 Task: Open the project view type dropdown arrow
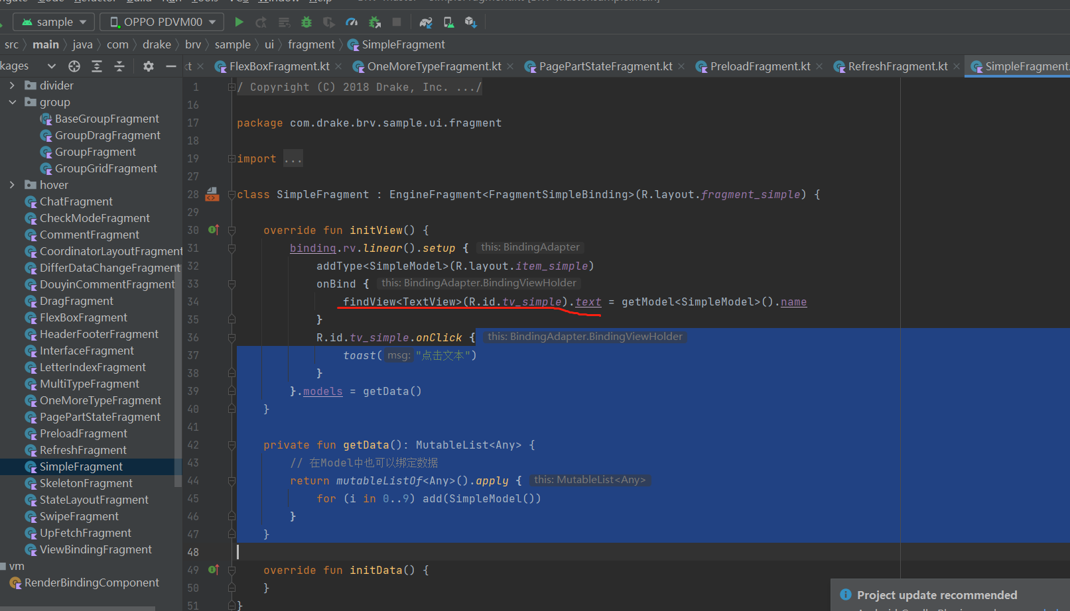pos(51,66)
